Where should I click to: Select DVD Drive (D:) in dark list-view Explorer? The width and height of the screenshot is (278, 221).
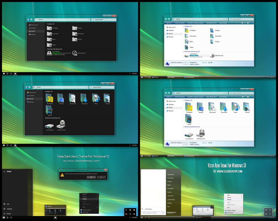coord(79,53)
